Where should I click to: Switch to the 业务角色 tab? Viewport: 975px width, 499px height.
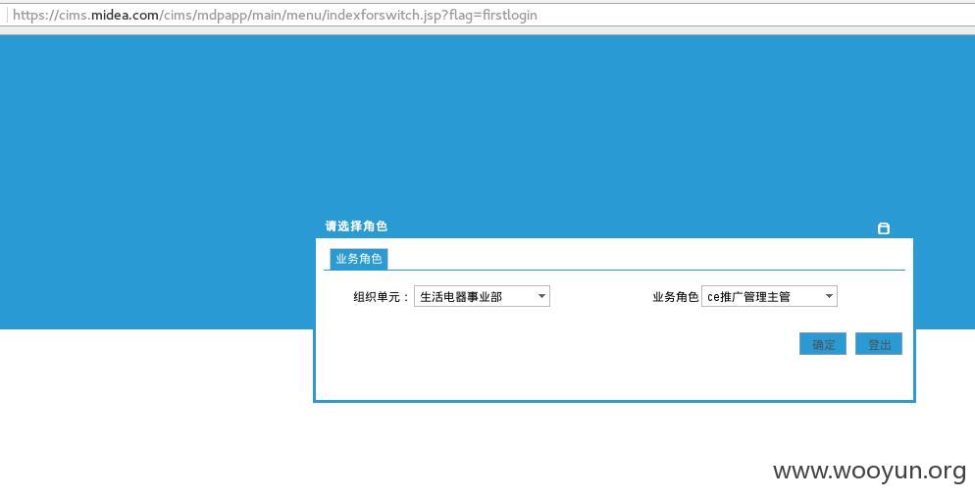coord(359,259)
